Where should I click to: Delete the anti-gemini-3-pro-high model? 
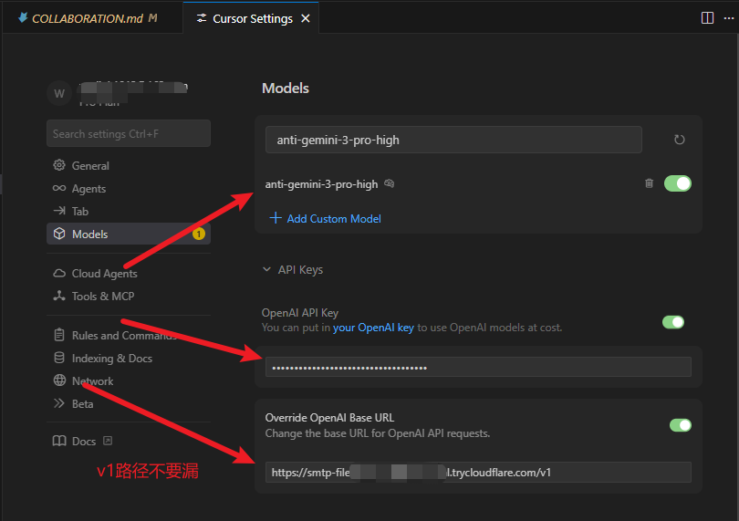(649, 183)
